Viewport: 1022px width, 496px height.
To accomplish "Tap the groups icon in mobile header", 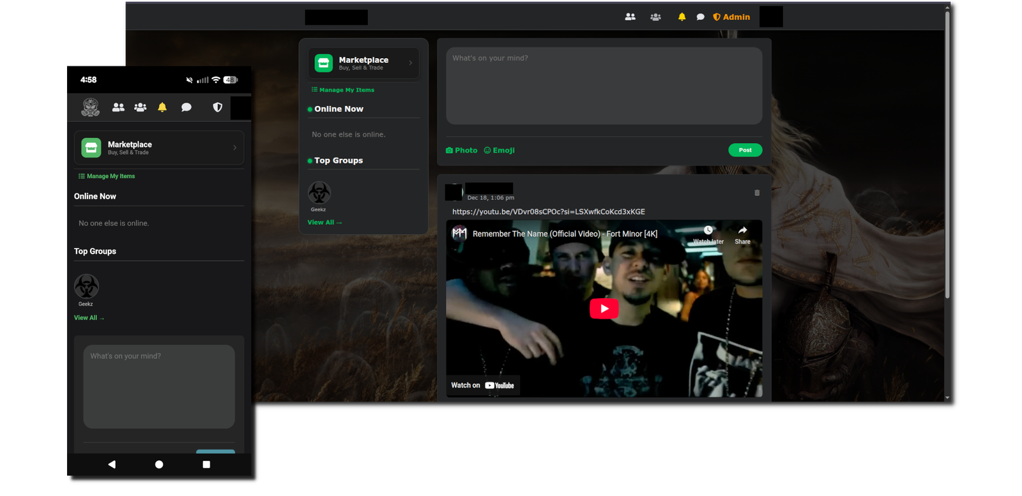I will click(140, 107).
